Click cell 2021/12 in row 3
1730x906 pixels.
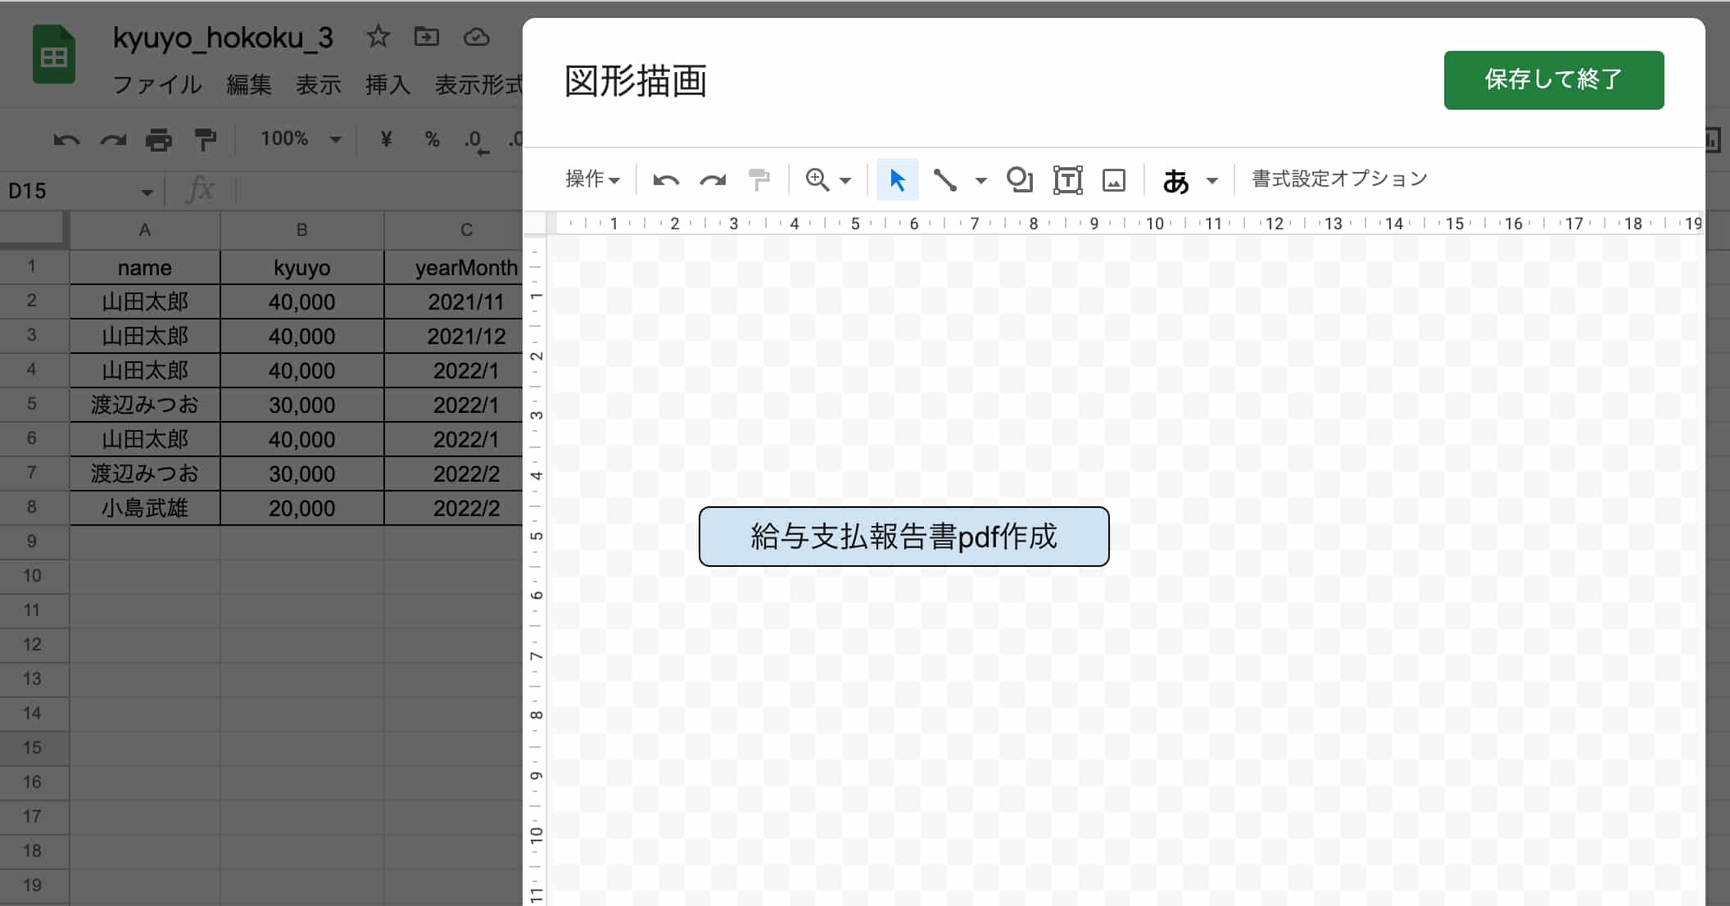point(454,337)
